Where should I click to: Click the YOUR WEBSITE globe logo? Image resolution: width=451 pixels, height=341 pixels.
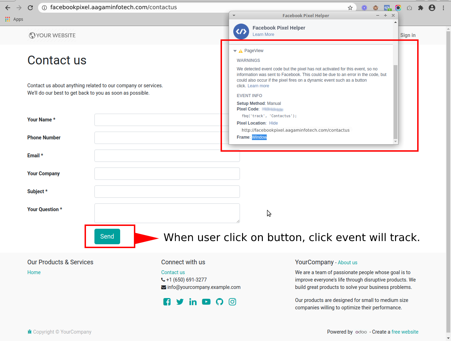(x=52, y=35)
